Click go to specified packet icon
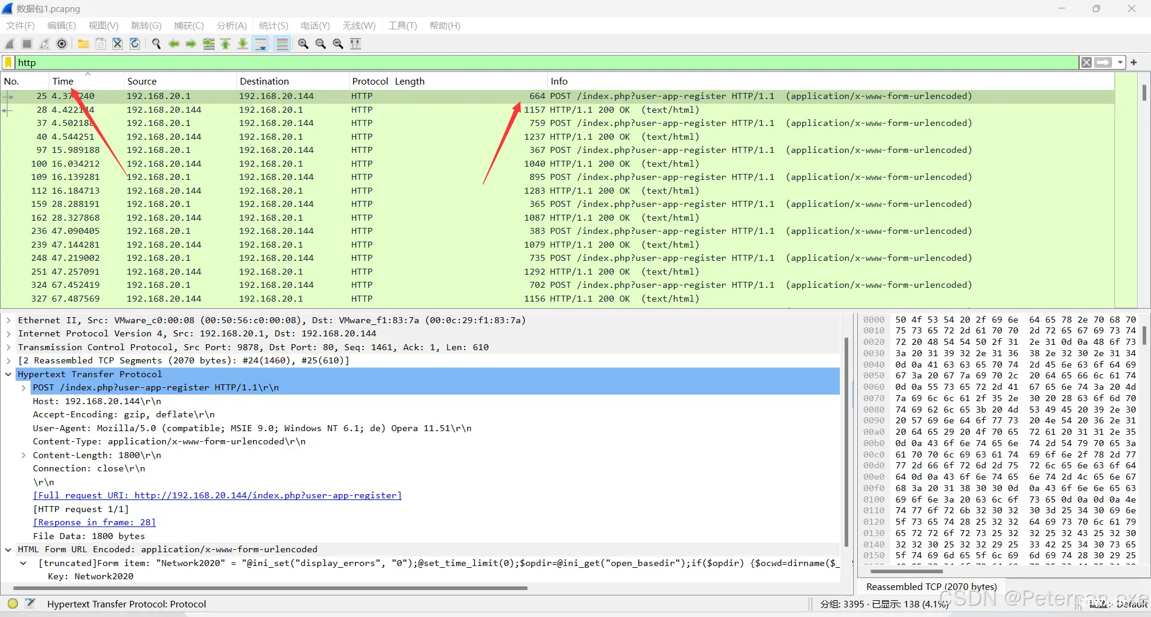Screen dimensions: 1151x617 coord(209,44)
